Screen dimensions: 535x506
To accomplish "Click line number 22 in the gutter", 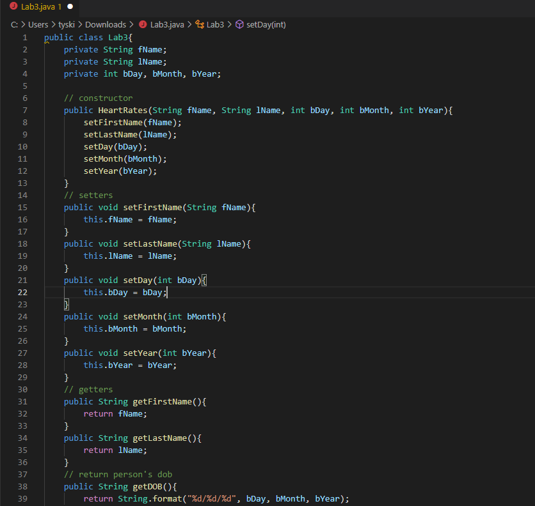I will [x=22, y=292].
